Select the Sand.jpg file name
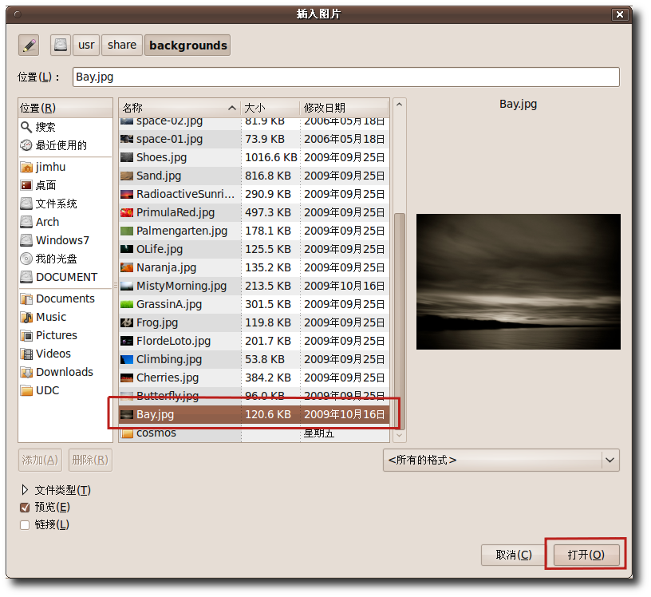Screen dimensions: 651x597 point(159,176)
